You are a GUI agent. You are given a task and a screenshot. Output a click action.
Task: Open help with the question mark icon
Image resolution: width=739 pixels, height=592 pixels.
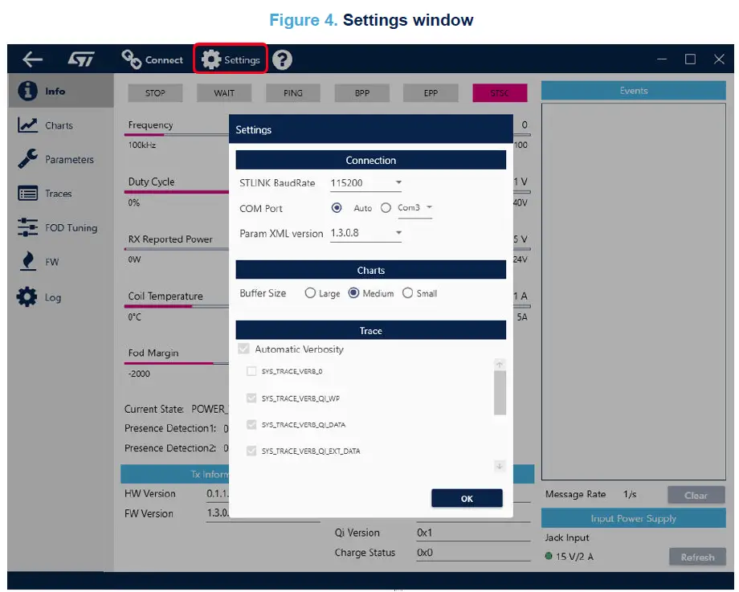click(282, 59)
